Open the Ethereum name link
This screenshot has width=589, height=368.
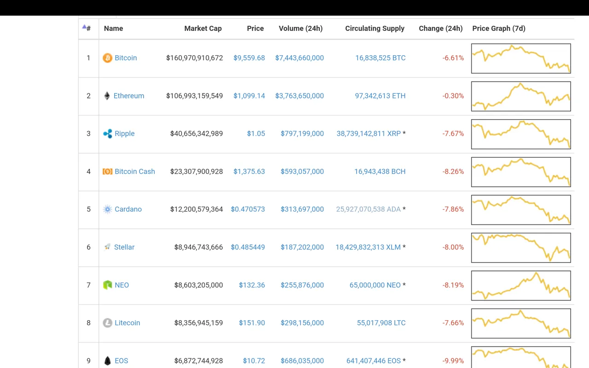(129, 96)
